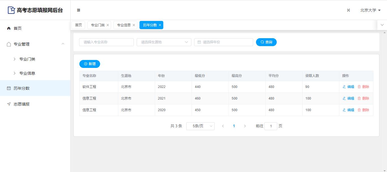Screen dimensions: 387x172
Task: Collapse the 专业管理 sidebar menu
Action: tap(63, 44)
